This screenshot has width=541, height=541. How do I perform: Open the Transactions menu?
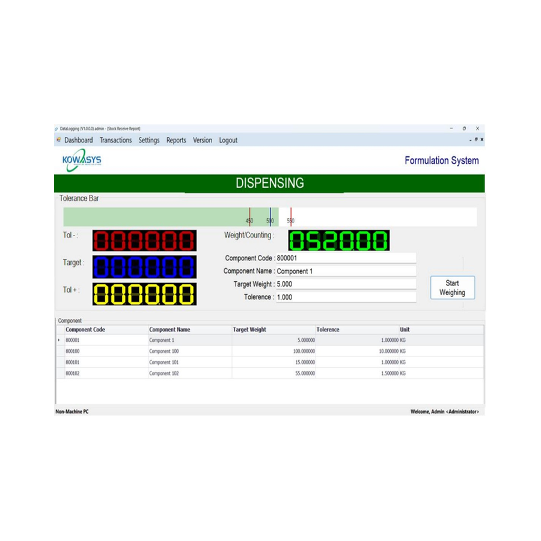pyautogui.click(x=115, y=140)
